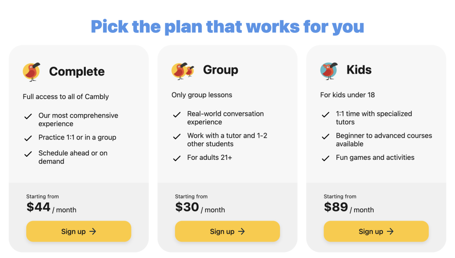Select the 'Group' plan heading
The width and height of the screenshot is (455, 258).
[x=220, y=70]
